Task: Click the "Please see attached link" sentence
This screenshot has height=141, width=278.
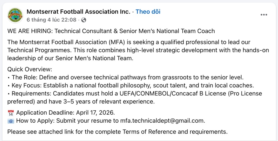Action: 38,132
